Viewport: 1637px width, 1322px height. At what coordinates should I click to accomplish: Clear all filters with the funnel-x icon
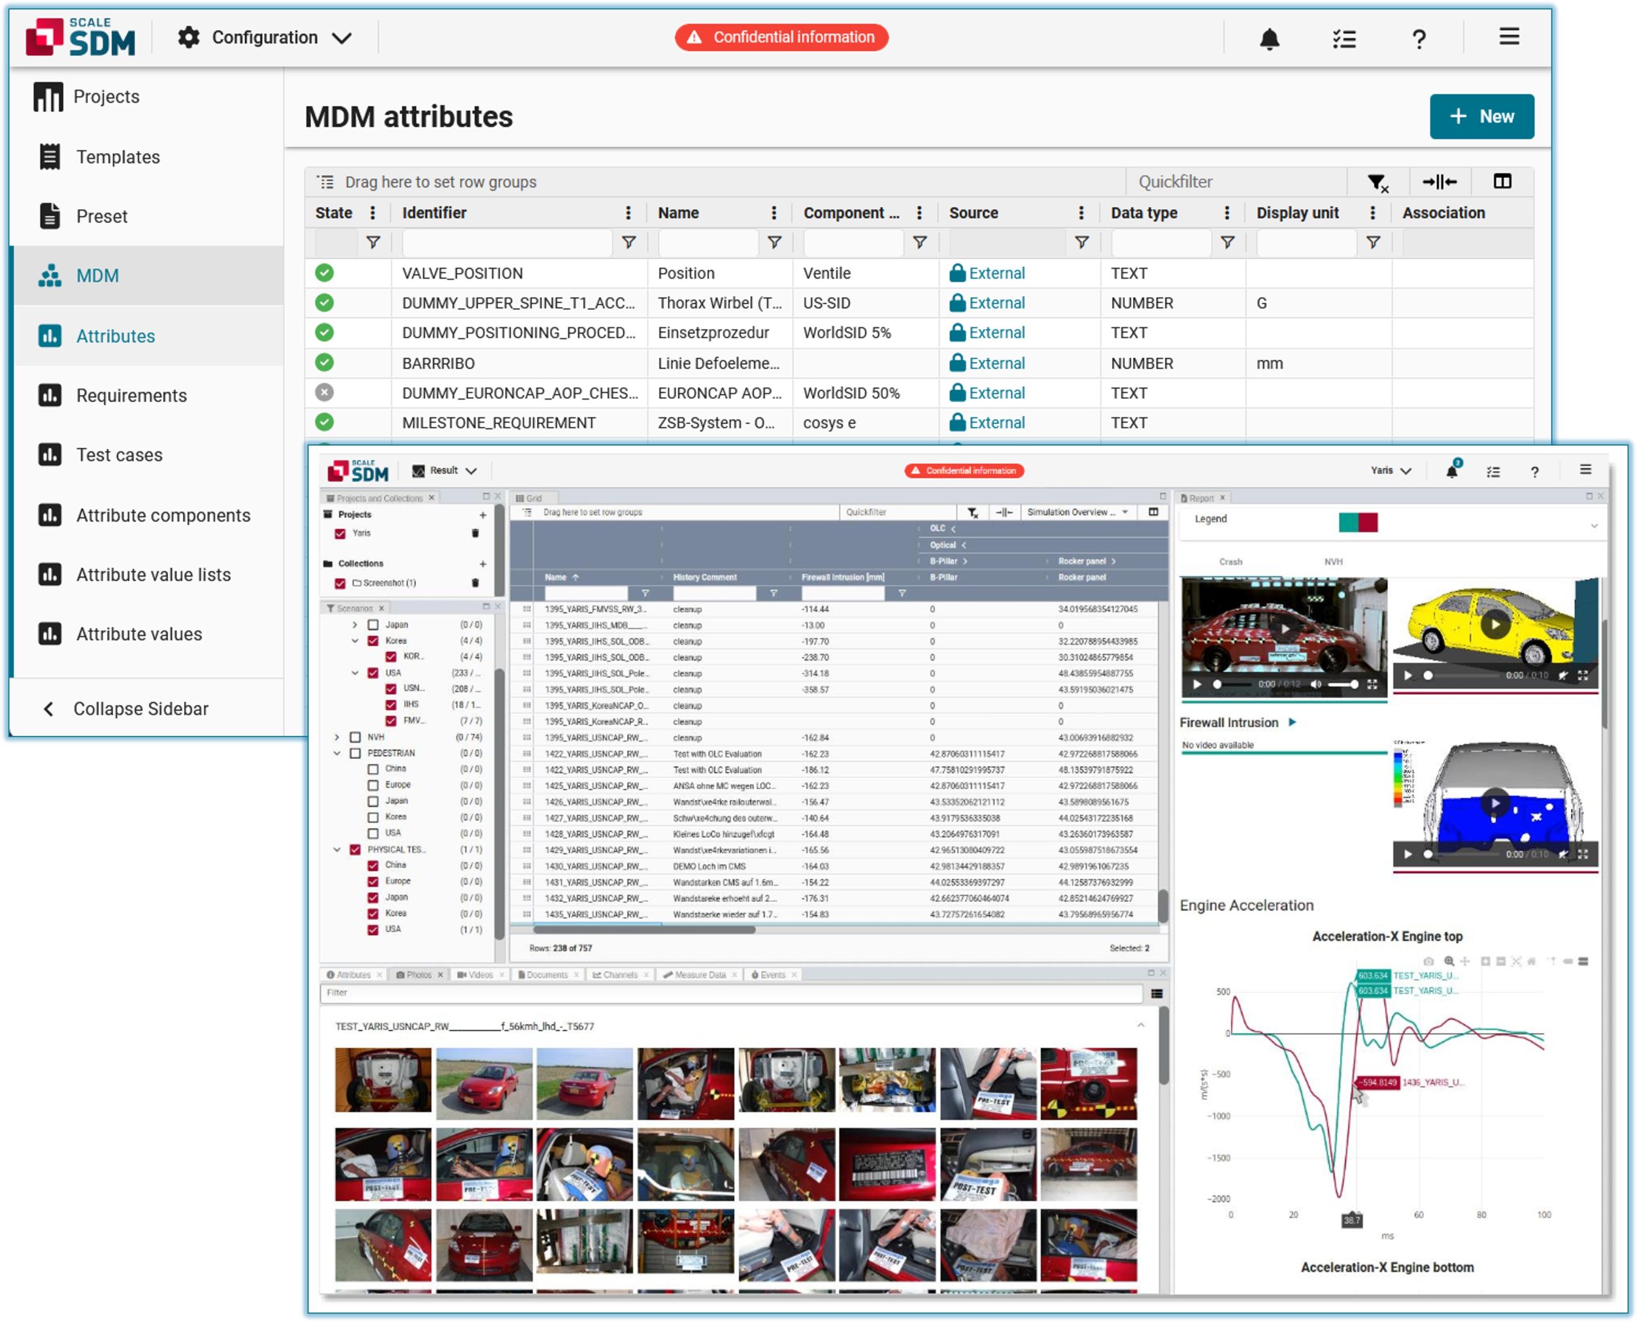pos(1377,182)
